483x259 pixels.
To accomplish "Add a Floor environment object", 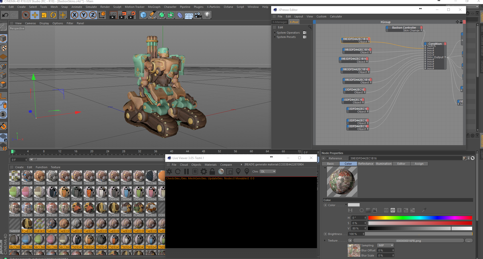I will tap(189, 15).
